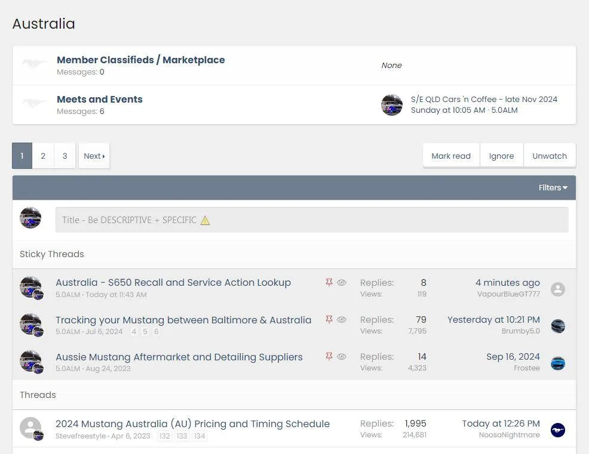Open S/E QLD Cars 'n Coffee thread
589x454 pixels.
484,100
